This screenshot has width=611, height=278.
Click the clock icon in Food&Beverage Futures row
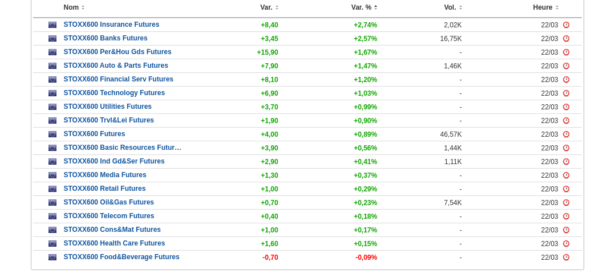click(x=566, y=257)
